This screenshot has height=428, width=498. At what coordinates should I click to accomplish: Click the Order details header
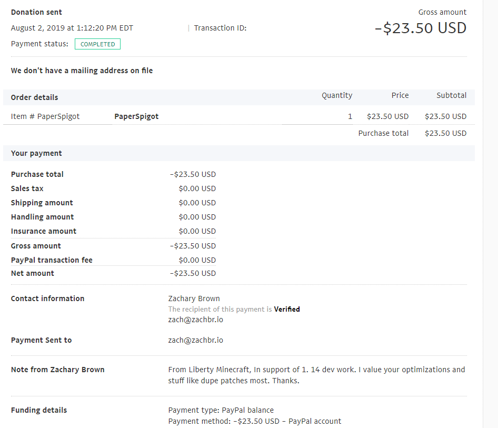[34, 97]
